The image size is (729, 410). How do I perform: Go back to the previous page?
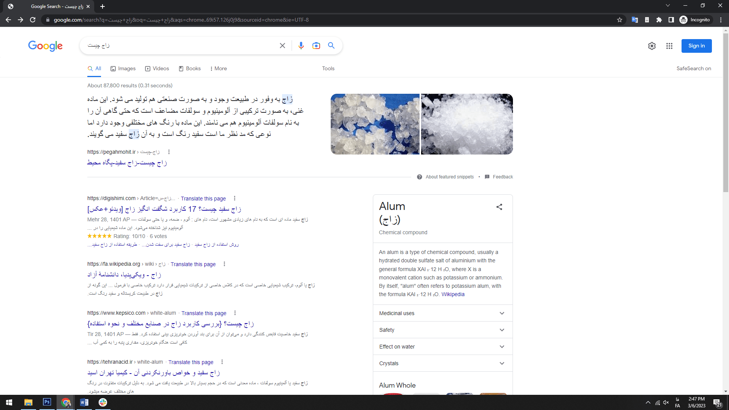pyautogui.click(x=8, y=20)
